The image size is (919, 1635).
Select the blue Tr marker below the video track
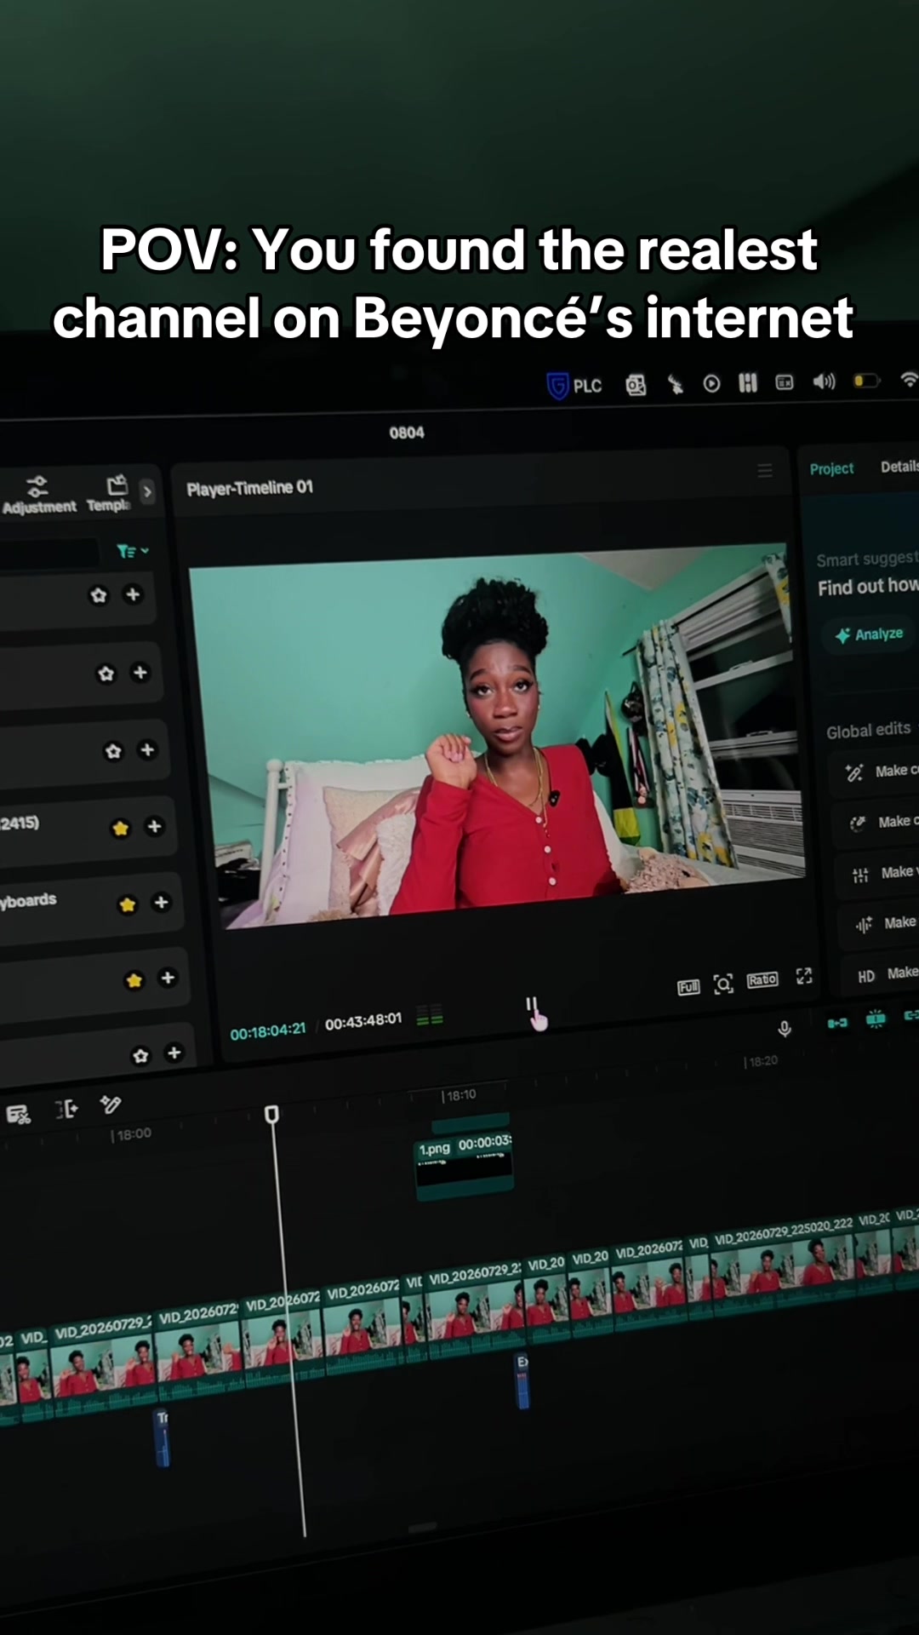click(162, 1437)
